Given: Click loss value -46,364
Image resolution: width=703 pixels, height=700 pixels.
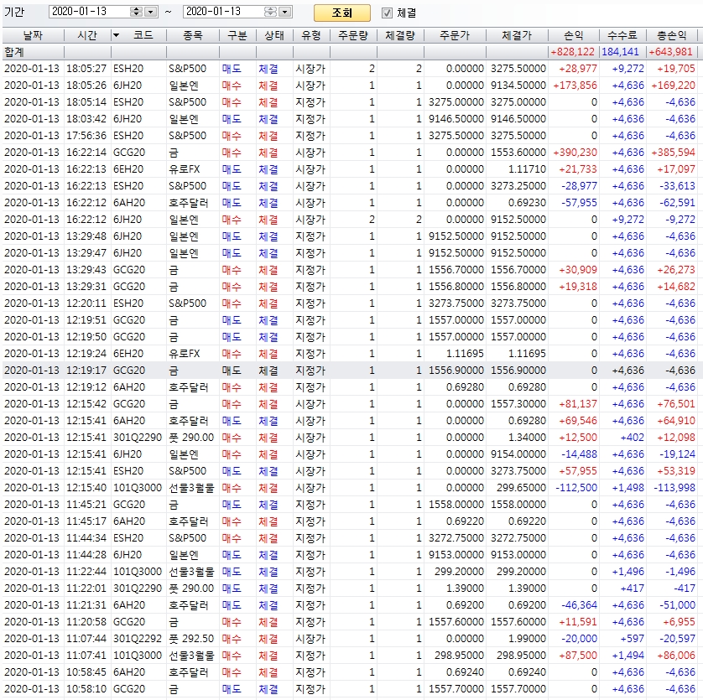Looking at the screenshot, I should [579, 605].
